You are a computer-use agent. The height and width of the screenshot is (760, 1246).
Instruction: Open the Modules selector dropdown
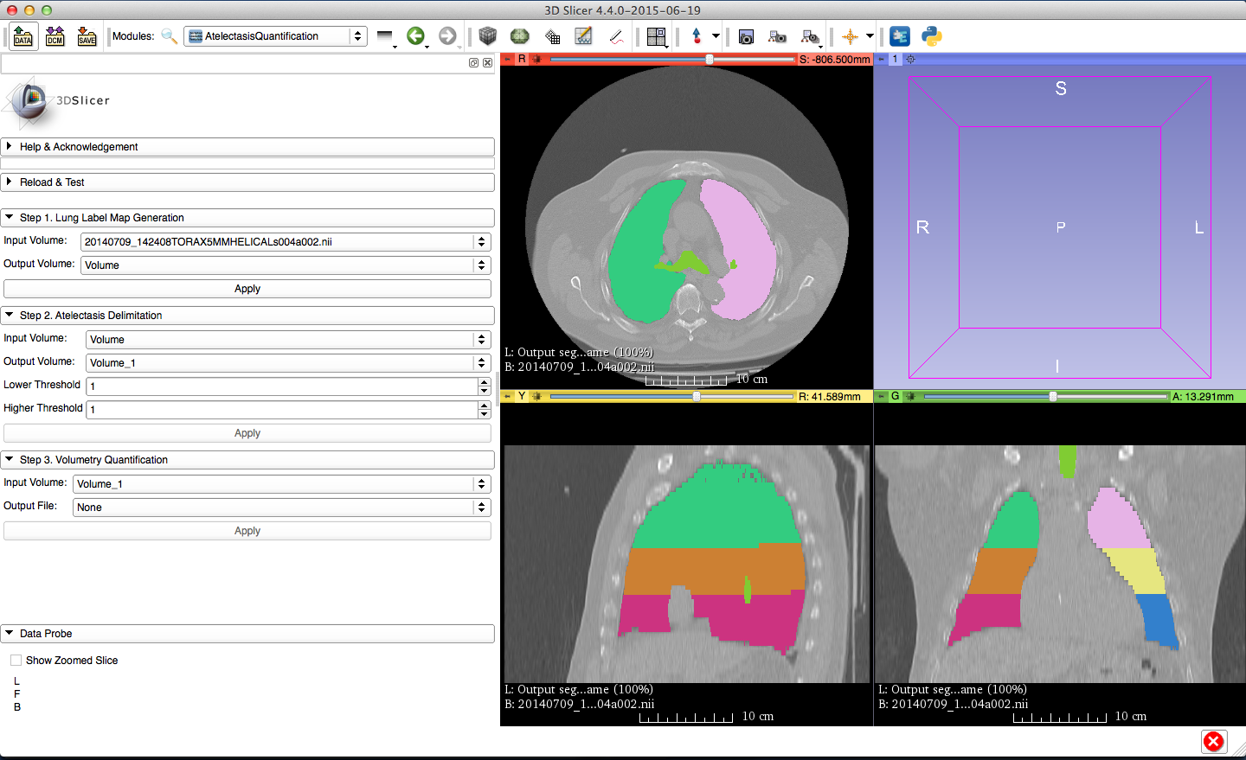click(275, 36)
